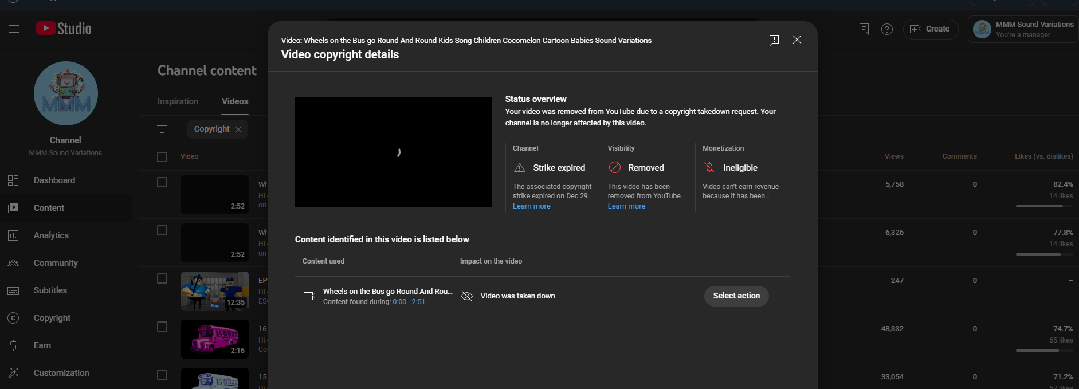Close the Video copyright details dialog
This screenshot has height=389, width=1079.
[797, 40]
